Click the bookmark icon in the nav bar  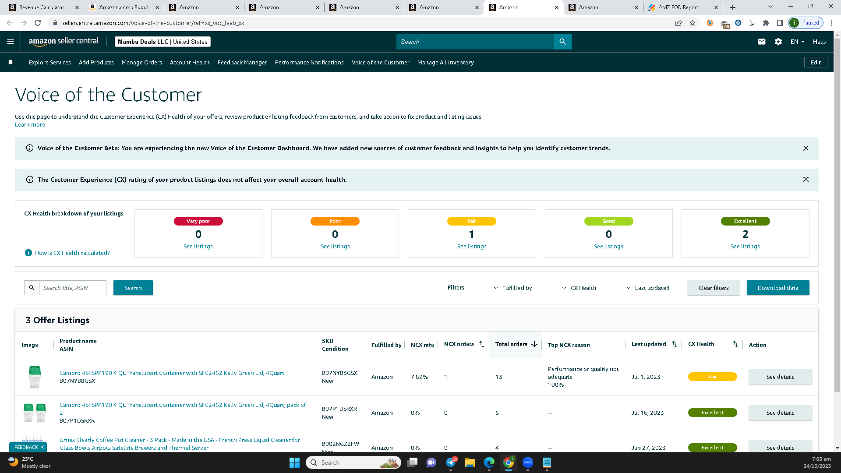point(11,62)
